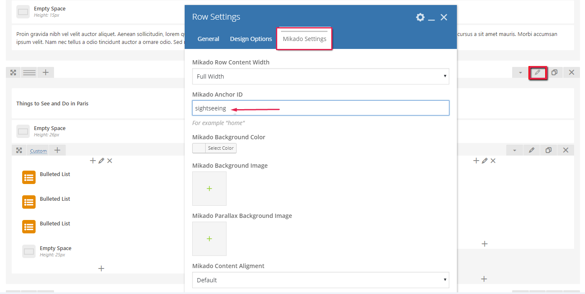Clone row using the duplicate icon beside the highlighted pencil
Screen dimensions: 585x294
tap(554, 72)
